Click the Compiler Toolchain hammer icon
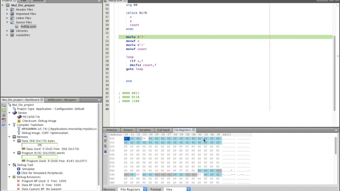Screen dimensions: 340x191 point(14,125)
